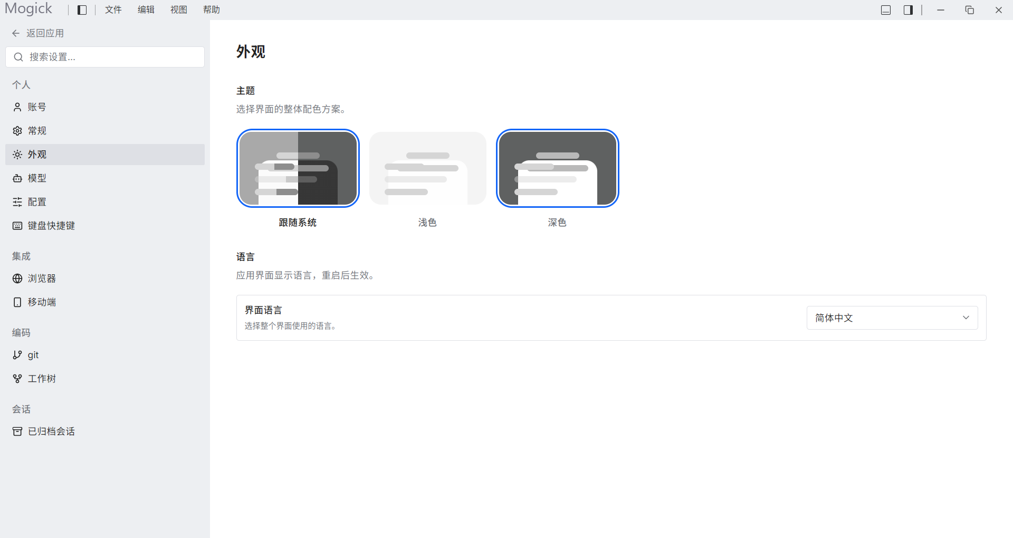Open the 视图 menu
Screen dimensions: 1013x538
pyautogui.click(x=179, y=10)
